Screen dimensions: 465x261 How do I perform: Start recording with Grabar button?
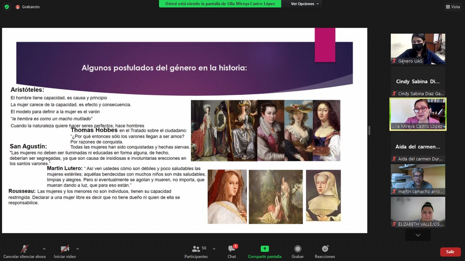298,251
